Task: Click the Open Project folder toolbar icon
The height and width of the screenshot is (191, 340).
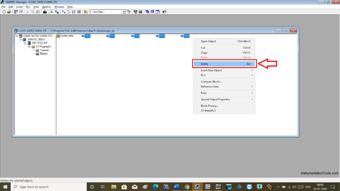Action: [9, 12]
